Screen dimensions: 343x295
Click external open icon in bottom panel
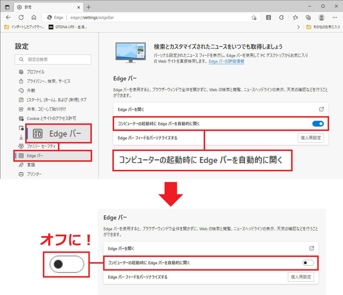(x=312, y=248)
